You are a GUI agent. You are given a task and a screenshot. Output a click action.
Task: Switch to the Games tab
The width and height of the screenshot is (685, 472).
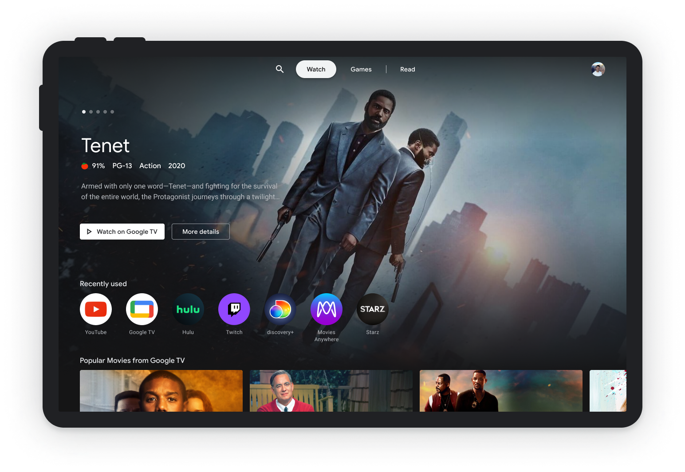coord(361,69)
